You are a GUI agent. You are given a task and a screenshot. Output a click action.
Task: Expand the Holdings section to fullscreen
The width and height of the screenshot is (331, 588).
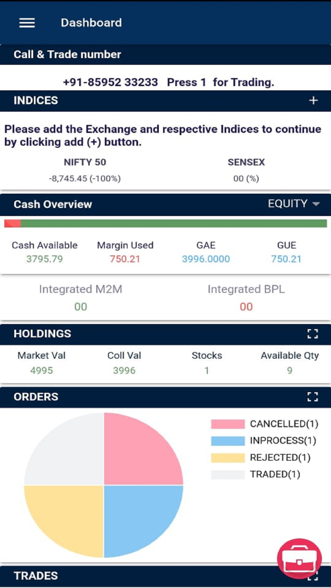click(313, 334)
